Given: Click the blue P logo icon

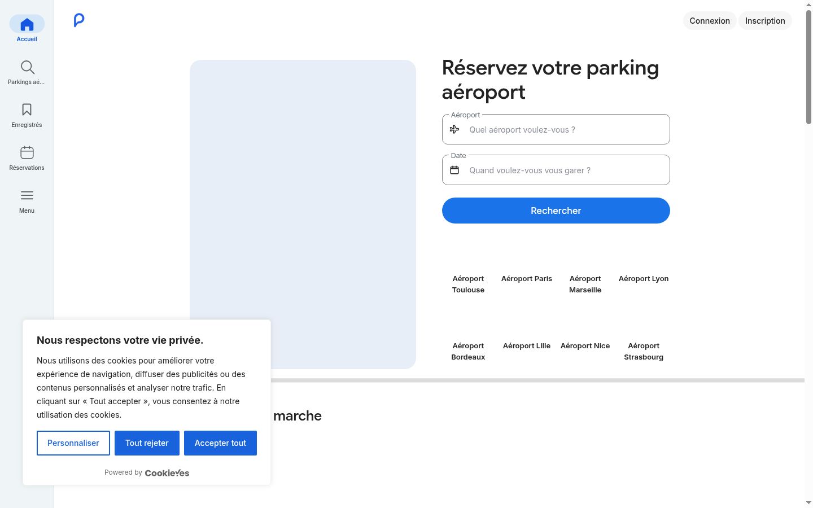Looking at the screenshot, I should (x=79, y=20).
